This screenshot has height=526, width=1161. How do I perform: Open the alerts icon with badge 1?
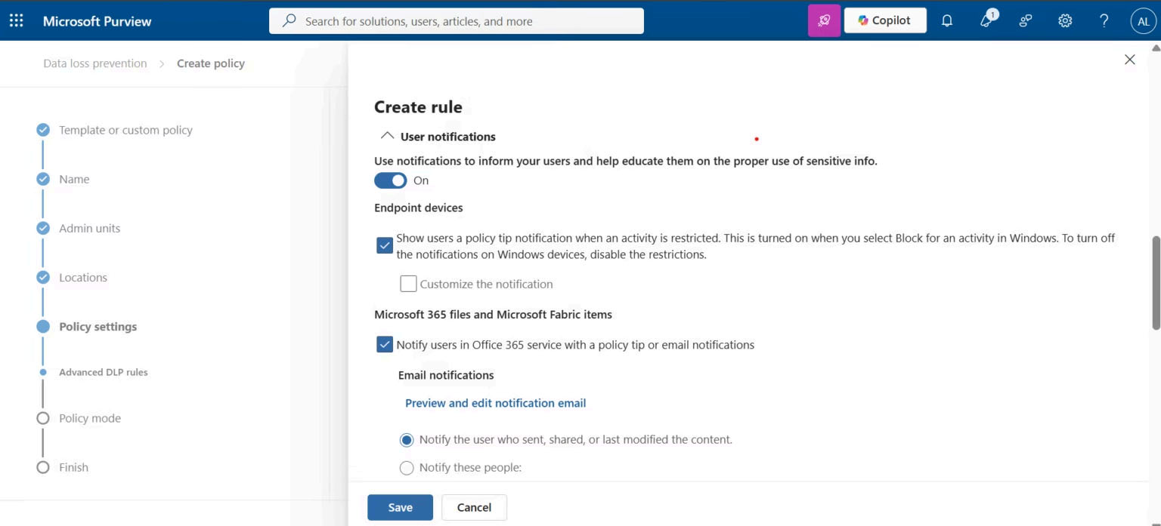987,20
